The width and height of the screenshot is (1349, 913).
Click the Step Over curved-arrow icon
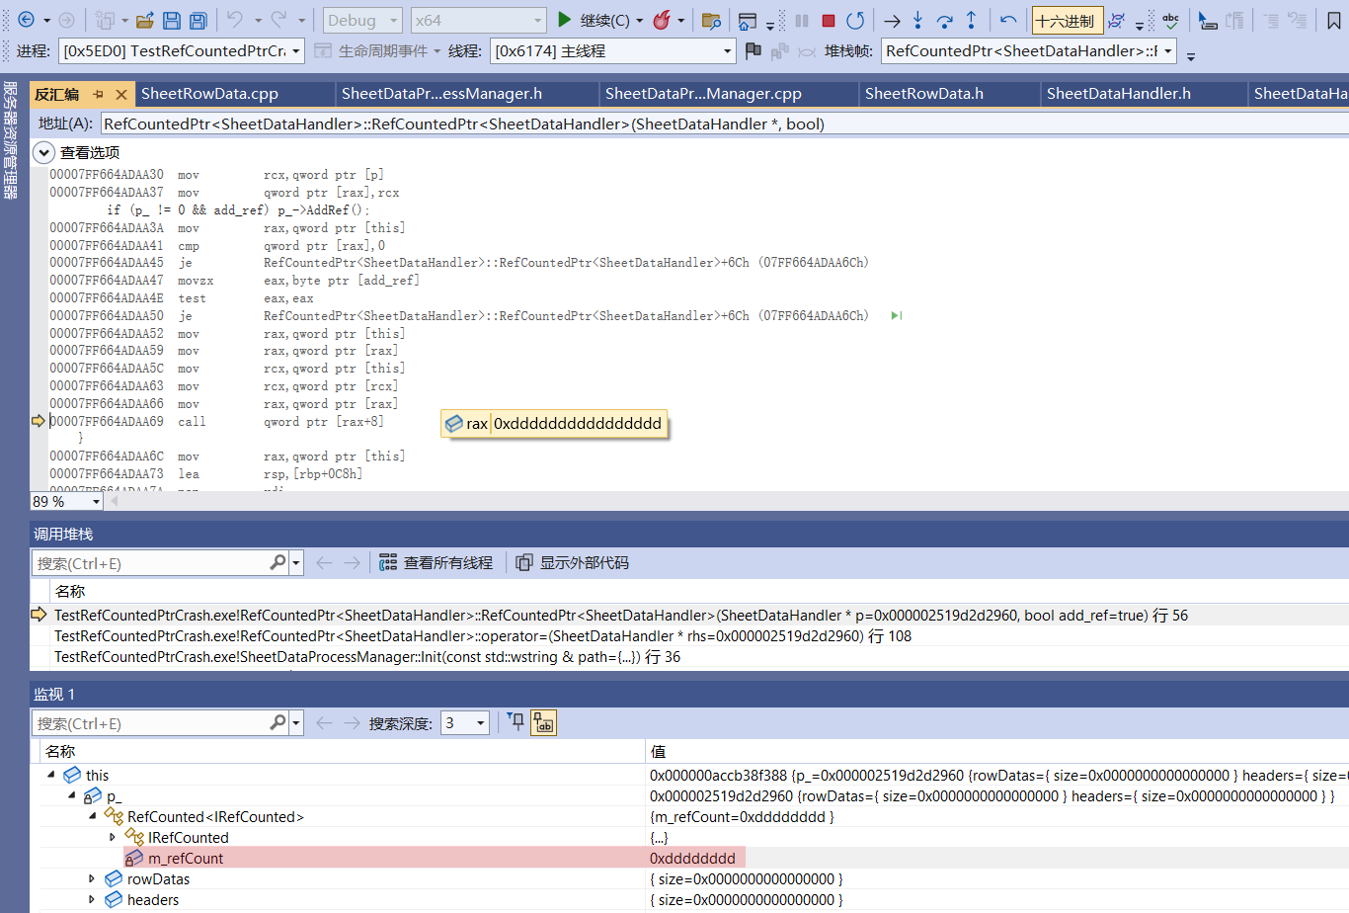pyautogui.click(x=945, y=20)
